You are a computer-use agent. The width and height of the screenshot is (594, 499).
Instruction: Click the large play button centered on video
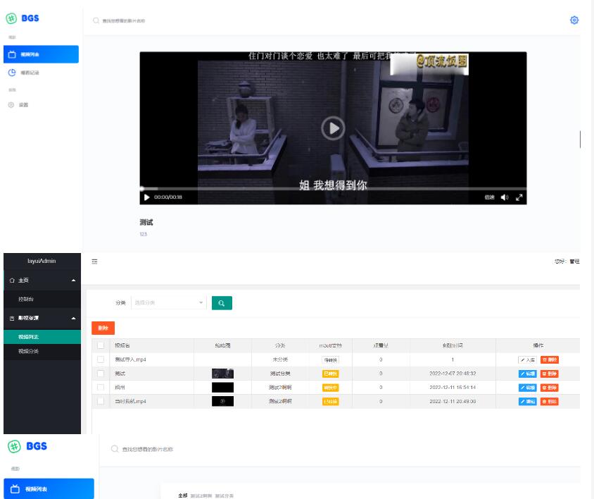click(x=333, y=128)
